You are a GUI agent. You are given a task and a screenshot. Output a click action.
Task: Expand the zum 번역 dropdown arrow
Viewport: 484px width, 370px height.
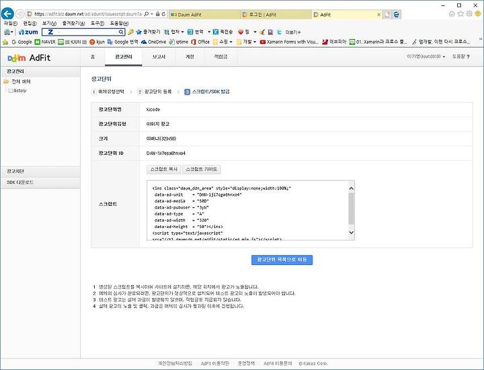208,32
